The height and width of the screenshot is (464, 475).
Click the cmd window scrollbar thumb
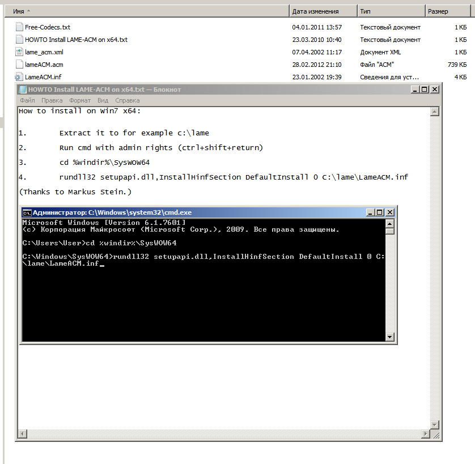pyautogui.click(x=389, y=231)
